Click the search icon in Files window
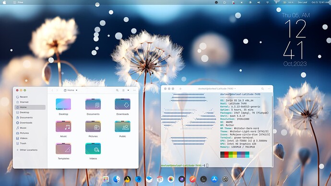331x186 pixels. 117,90
